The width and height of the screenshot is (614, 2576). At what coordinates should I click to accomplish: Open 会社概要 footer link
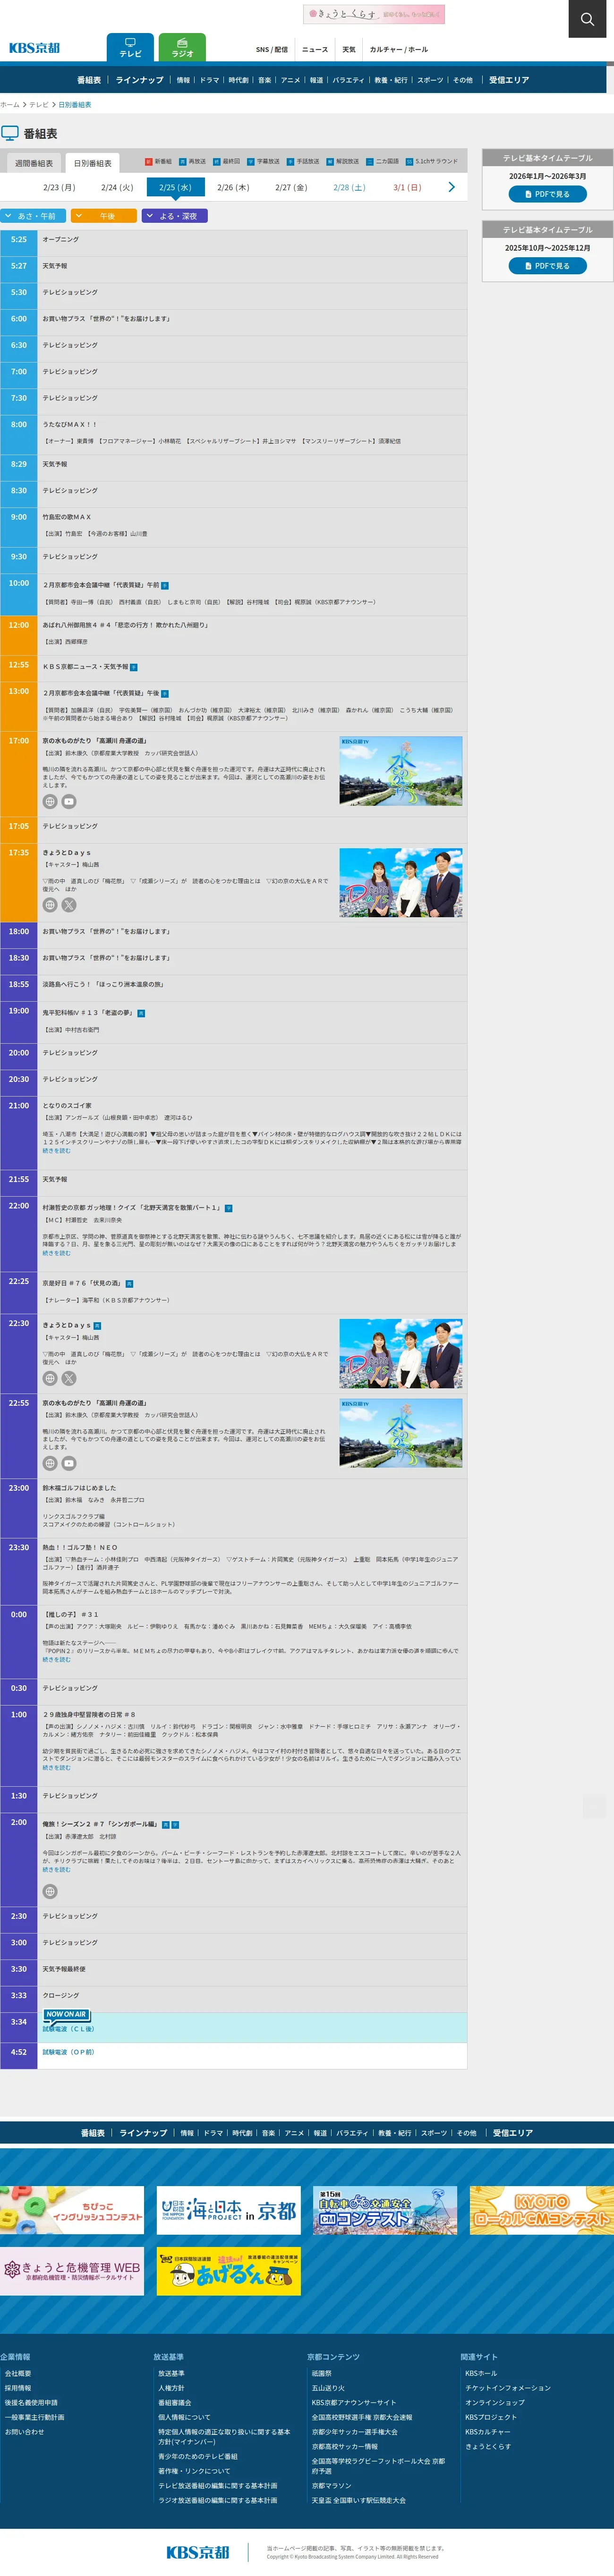tap(18, 2373)
